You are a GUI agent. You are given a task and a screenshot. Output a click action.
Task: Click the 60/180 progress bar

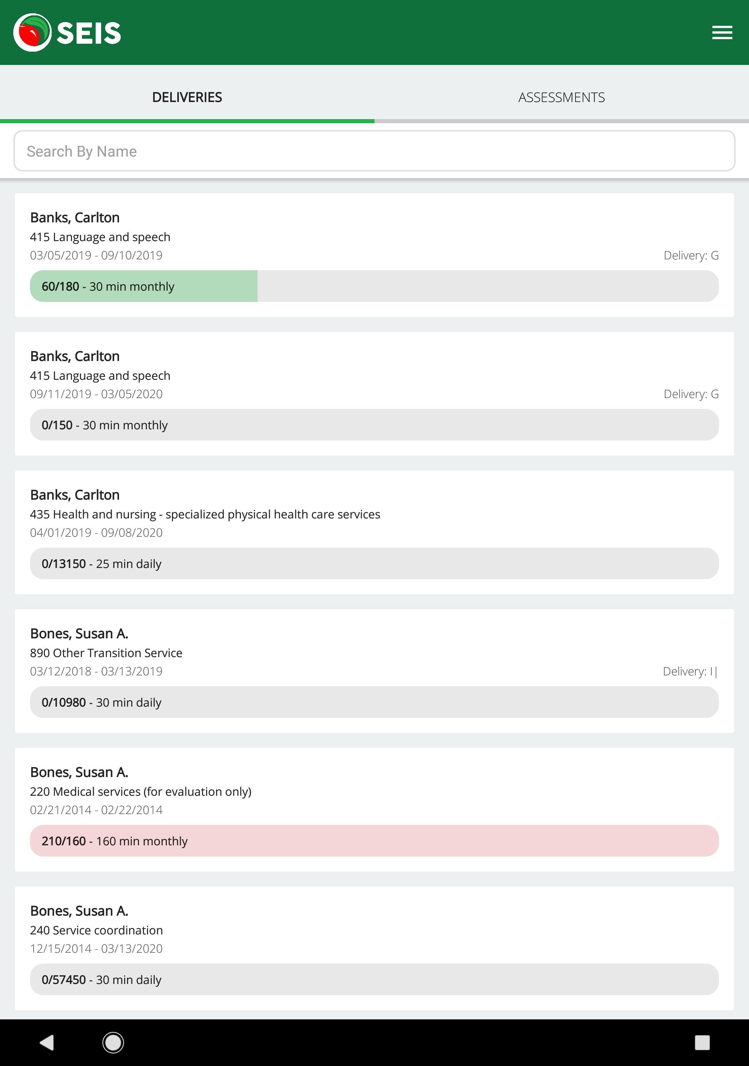374,286
